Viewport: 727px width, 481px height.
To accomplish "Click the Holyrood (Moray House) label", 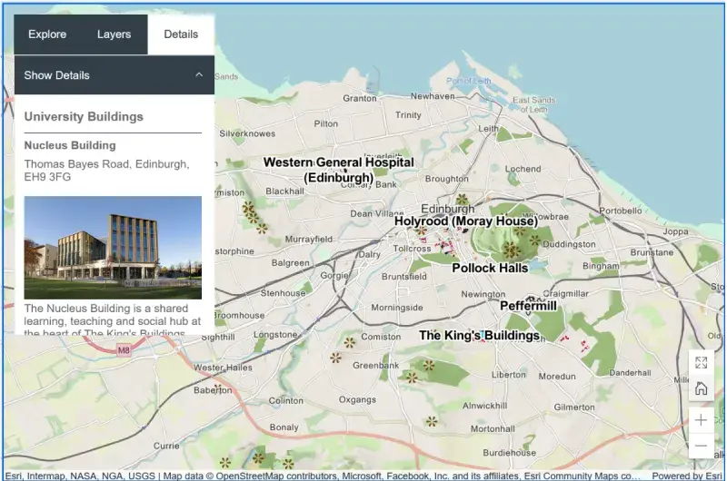I will click(x=465, y=221).
